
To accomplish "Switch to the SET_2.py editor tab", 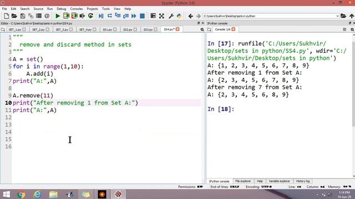I will [x=40, y=29].
